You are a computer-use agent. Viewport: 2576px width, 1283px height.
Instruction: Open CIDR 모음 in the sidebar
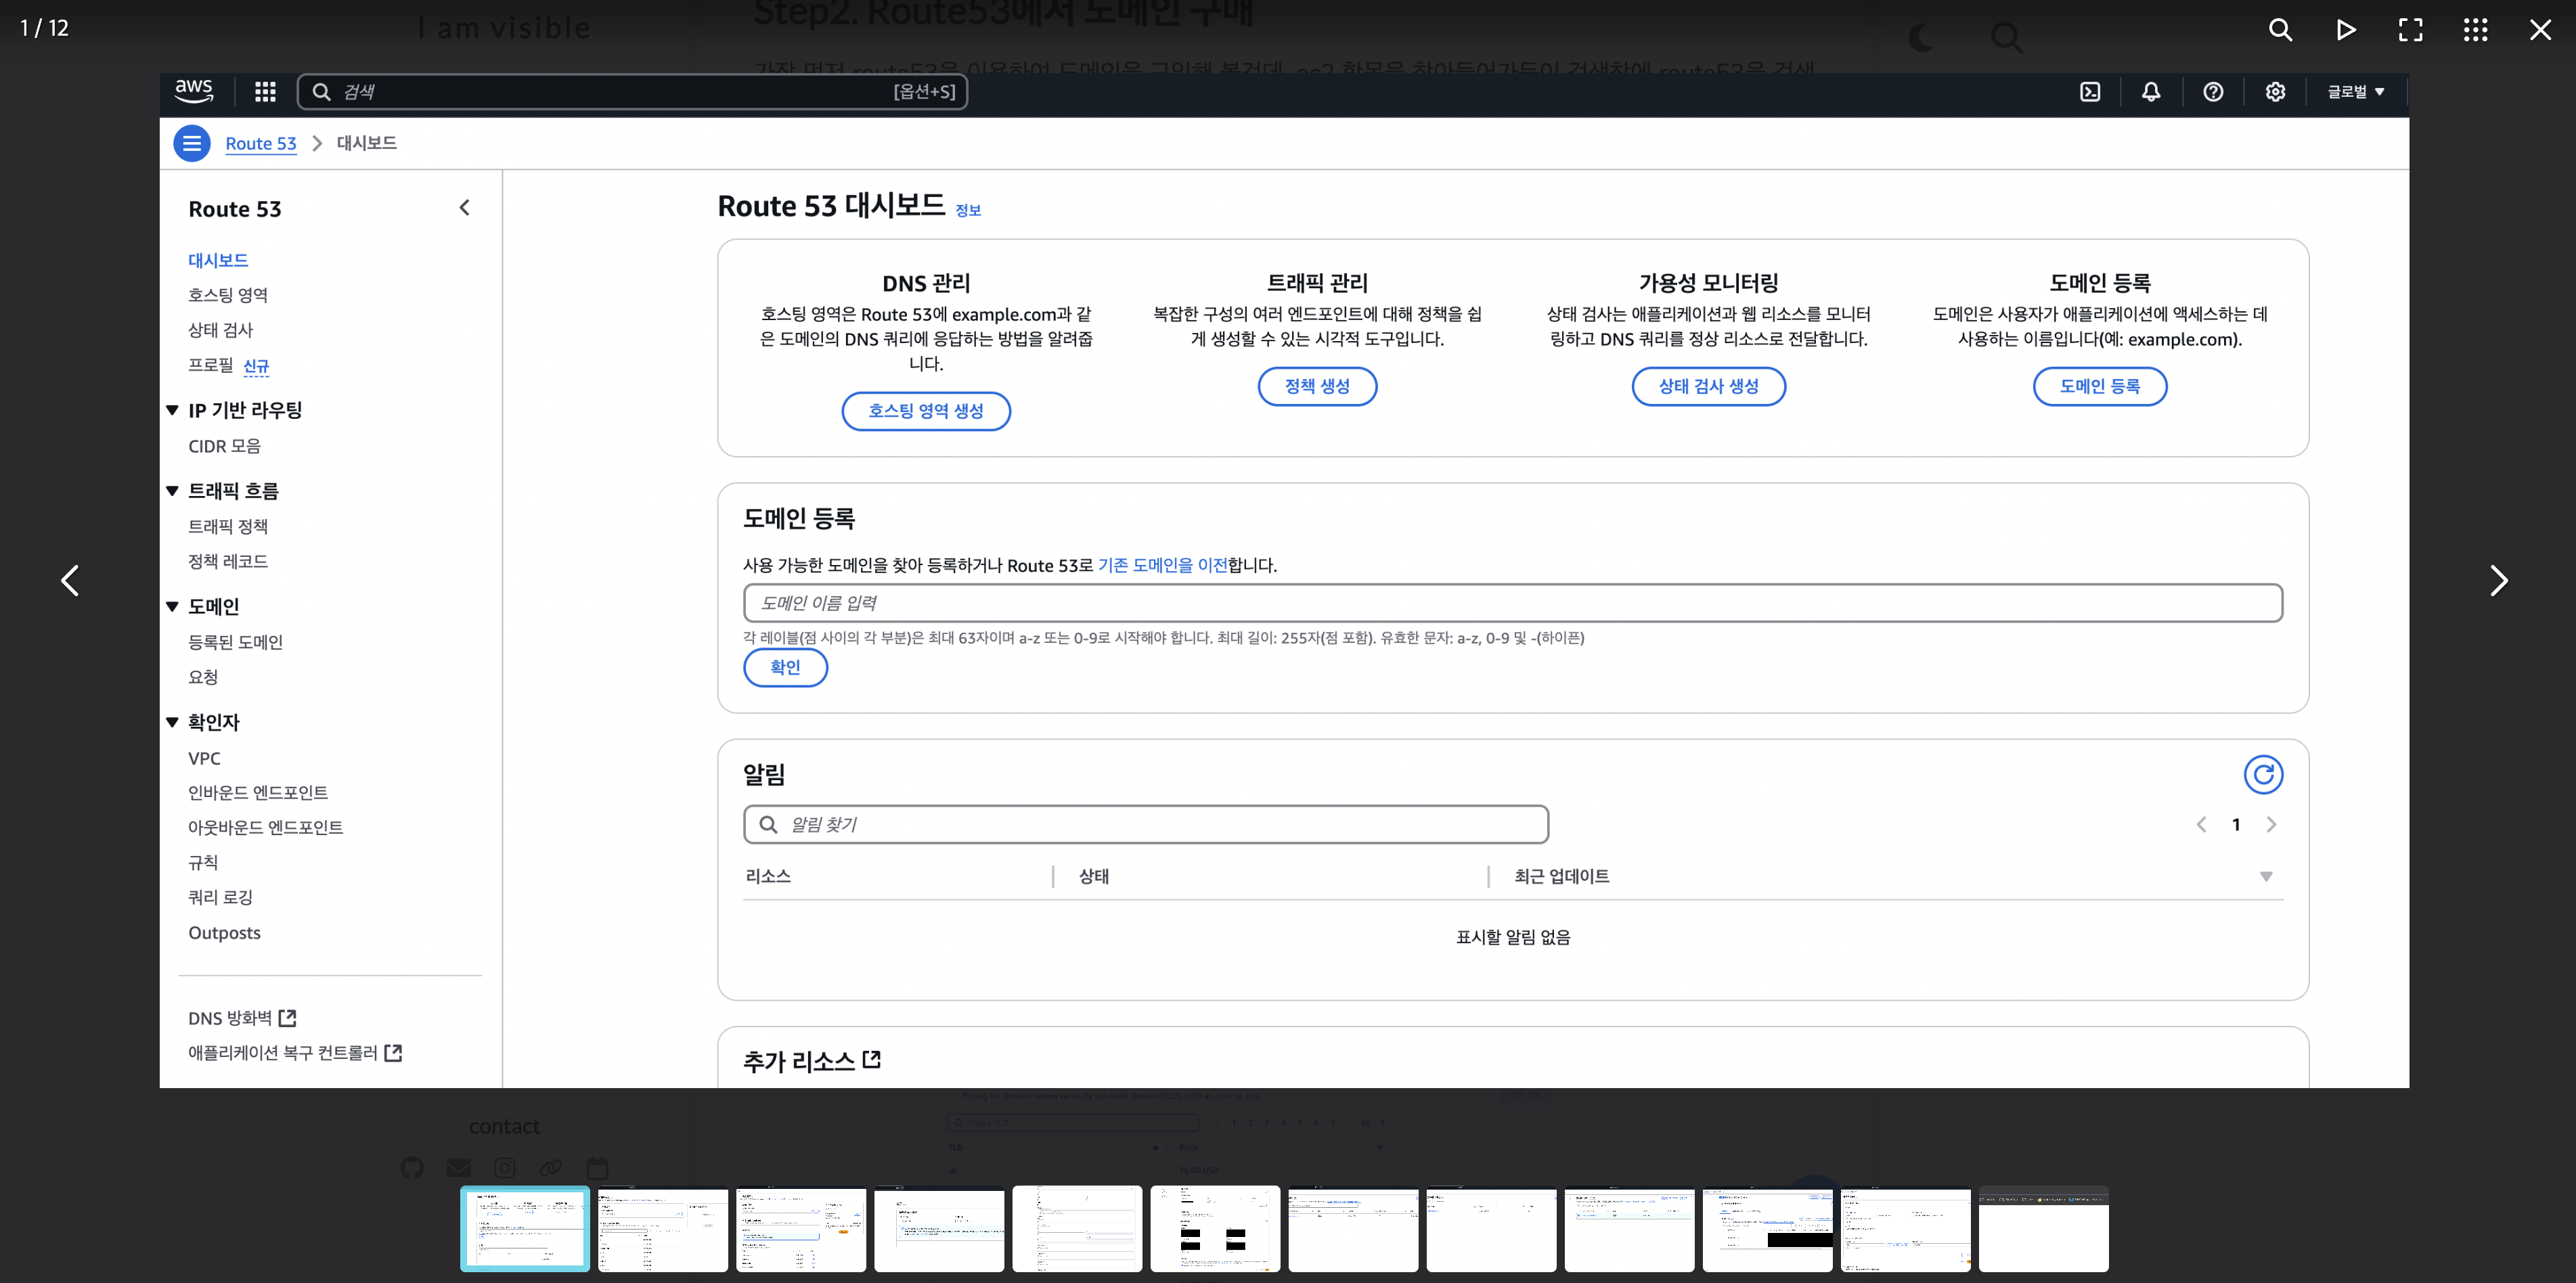coord(224,446)
